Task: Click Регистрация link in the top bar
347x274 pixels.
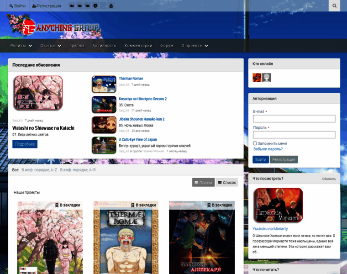Action: 47,6
